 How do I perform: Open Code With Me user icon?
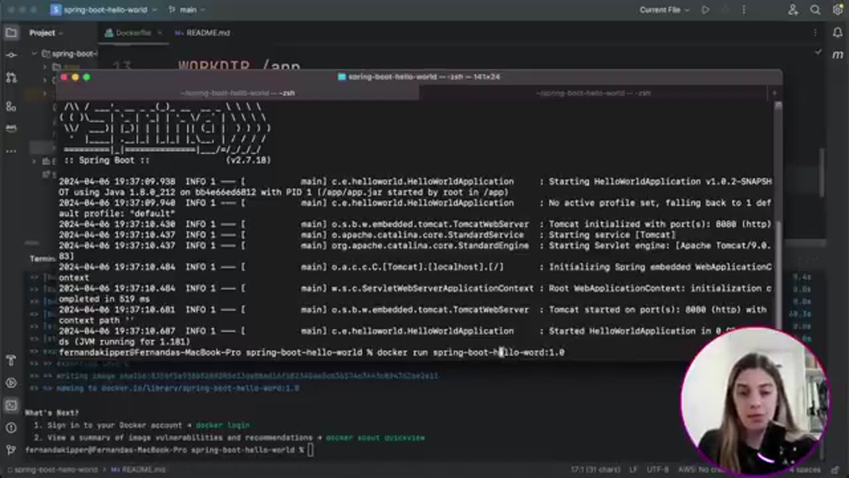(793, 10)
